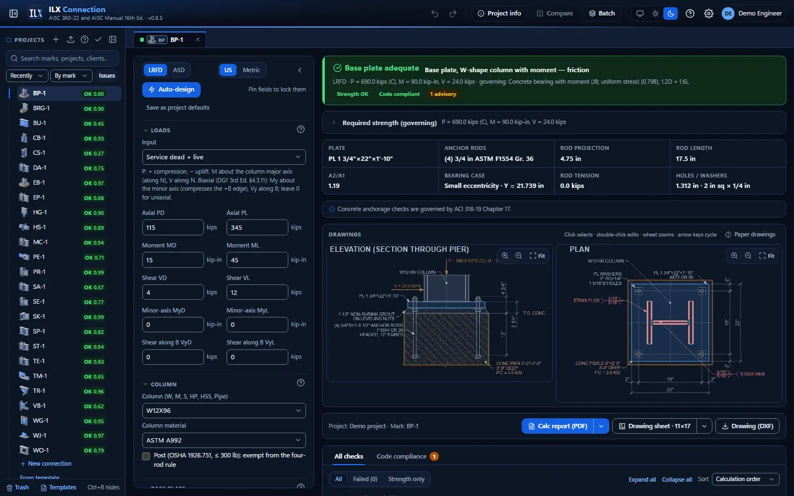Screen dimensions: 794x496
Task: Click the Auto-design button
Action: point(171,89)
